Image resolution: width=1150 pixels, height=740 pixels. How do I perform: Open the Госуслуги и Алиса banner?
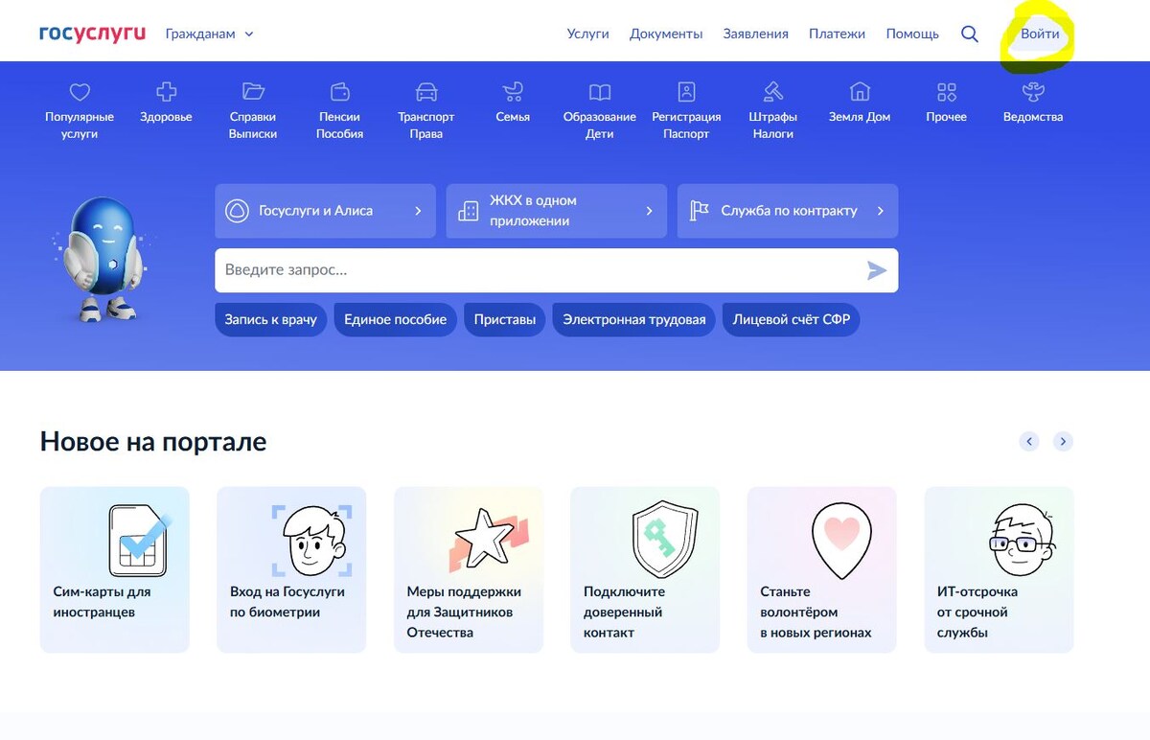tap(325, 211)
